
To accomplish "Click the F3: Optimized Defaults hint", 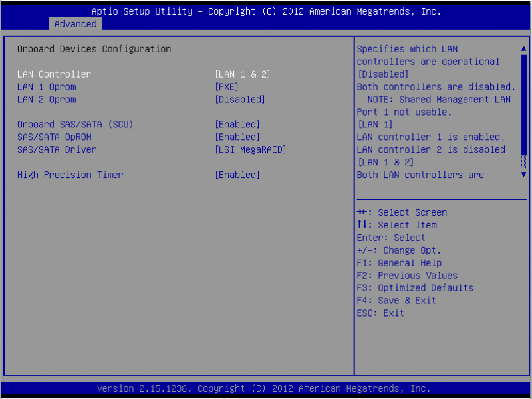I will 415,288.
